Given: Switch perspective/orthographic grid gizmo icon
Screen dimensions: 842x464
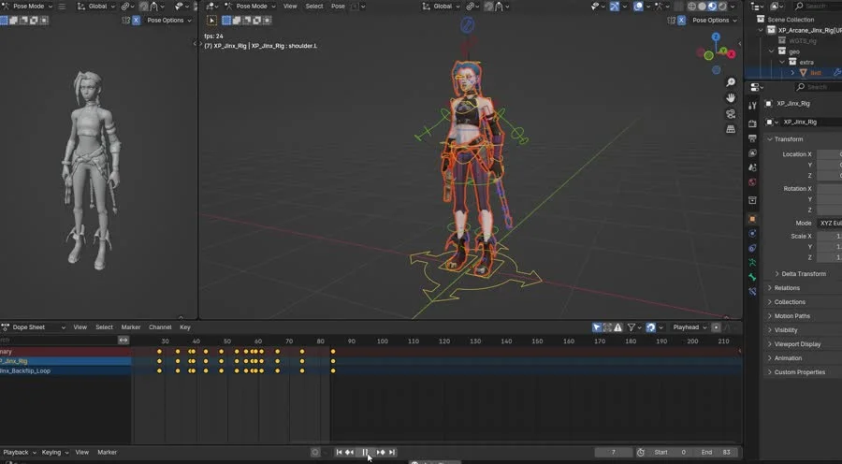Looking at the screenshot, I should point(731,129).
